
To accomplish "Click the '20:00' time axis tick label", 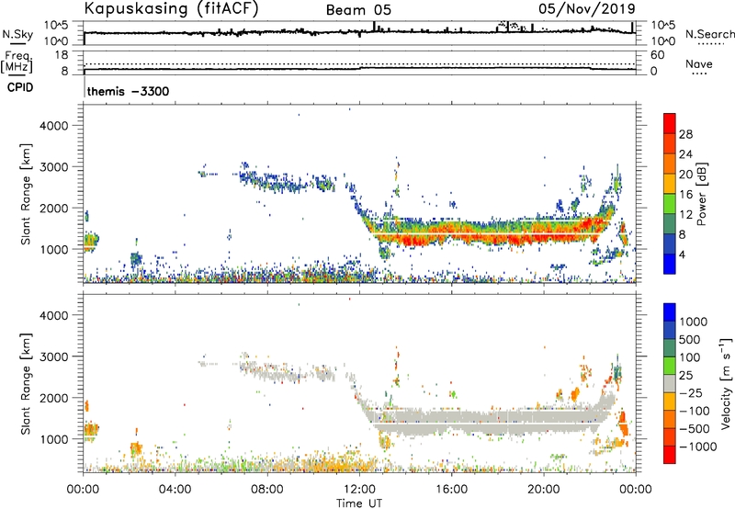I will coord(544,490).
